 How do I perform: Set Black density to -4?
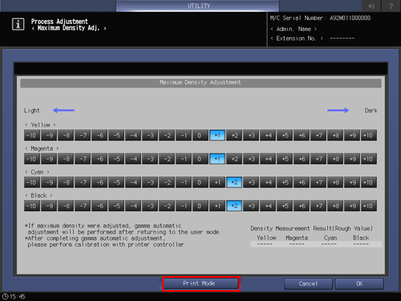coord(133,206)
